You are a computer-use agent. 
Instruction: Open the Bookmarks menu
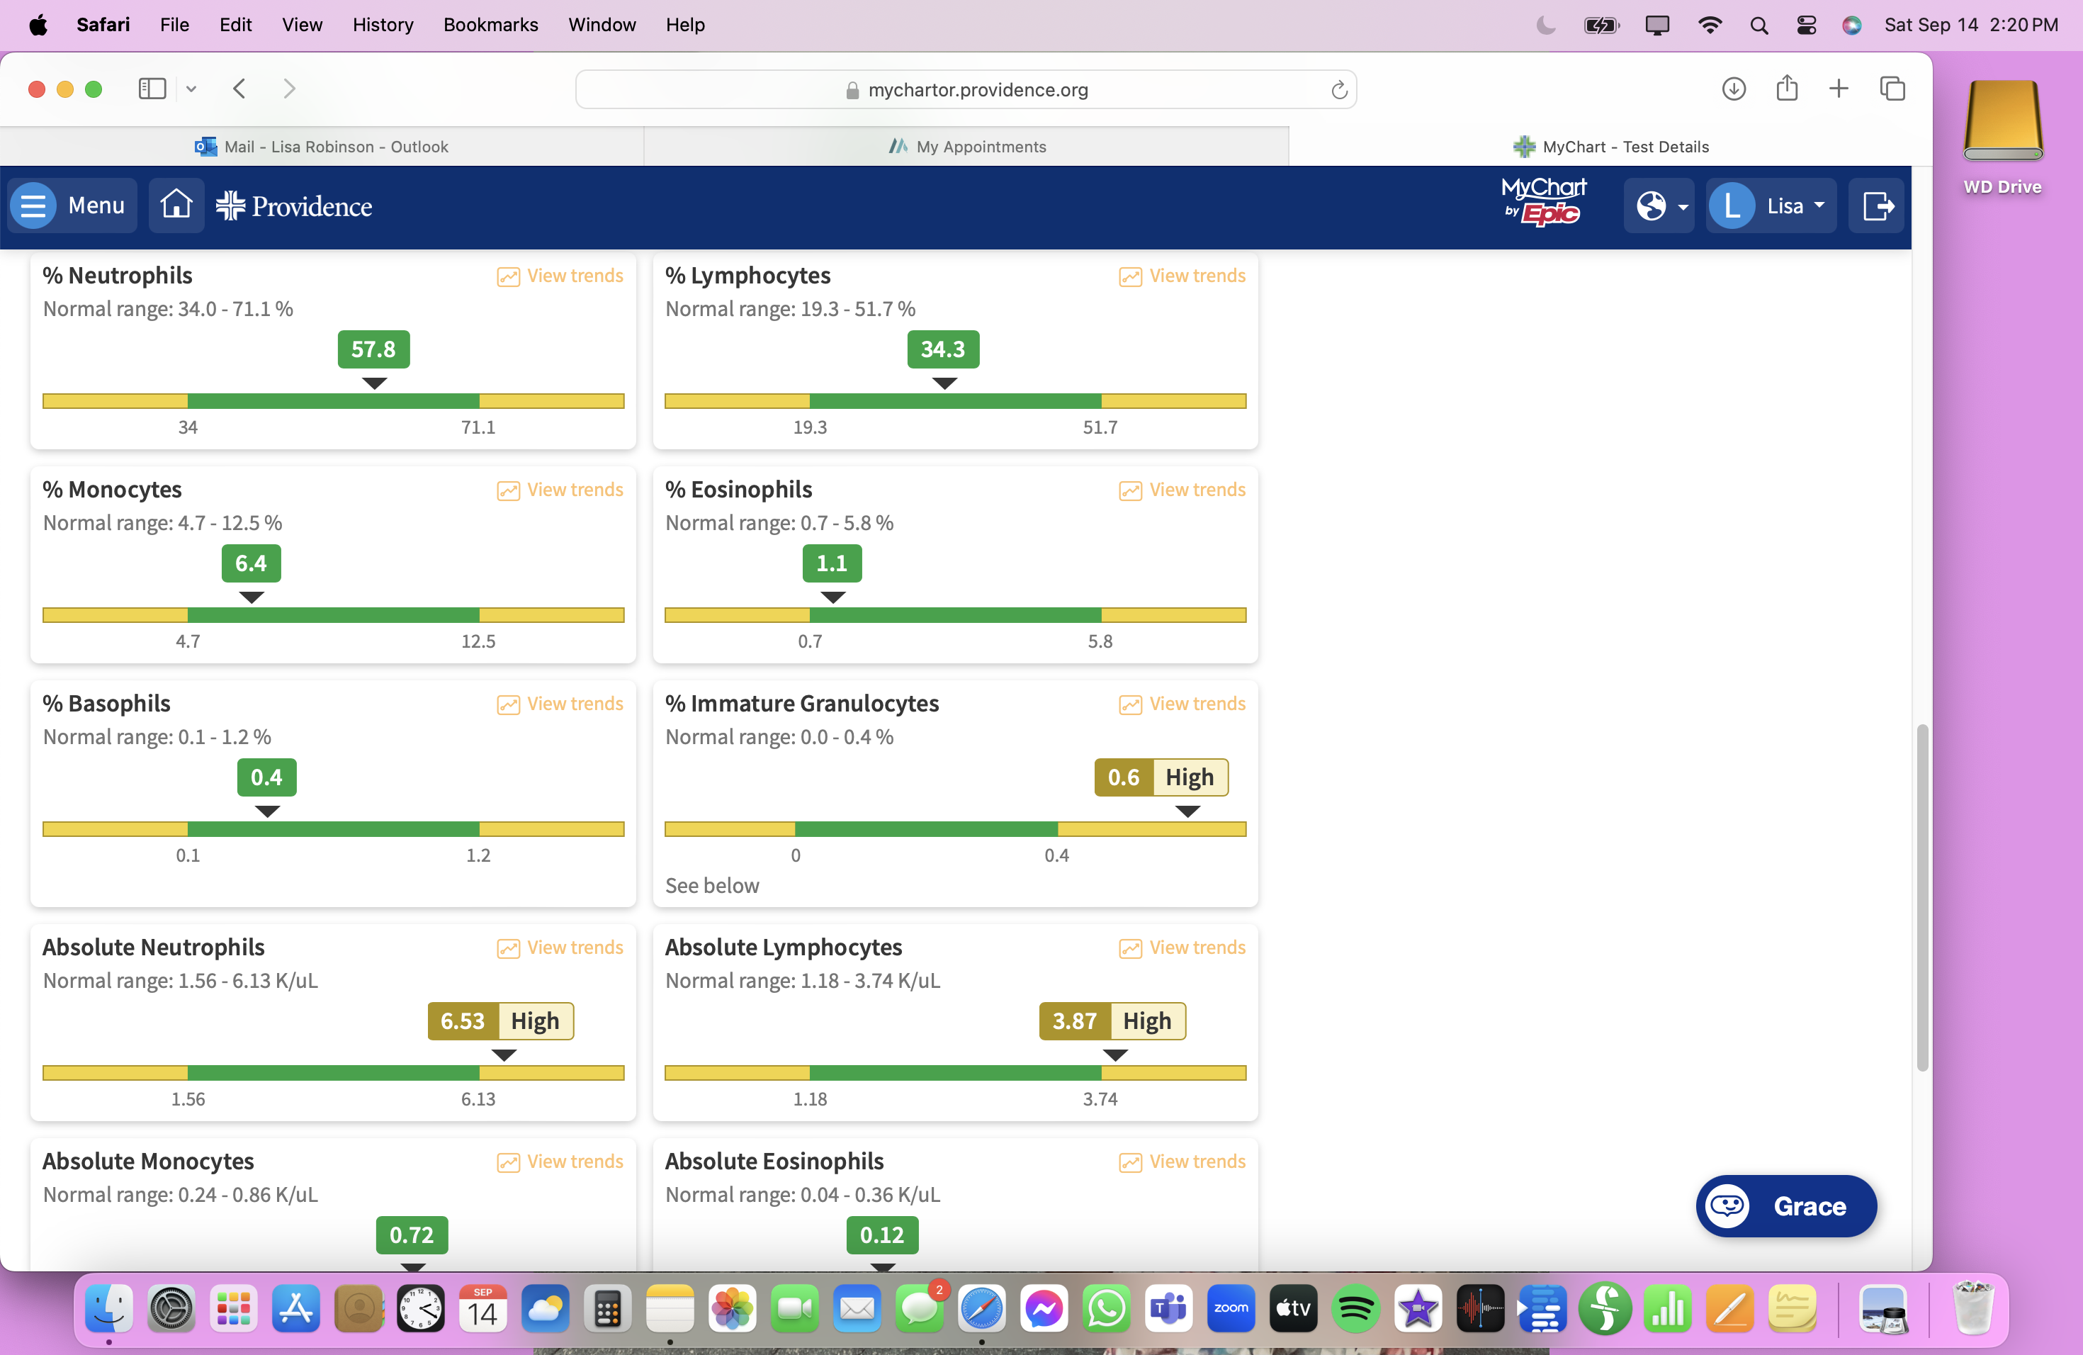pos(490,25)
